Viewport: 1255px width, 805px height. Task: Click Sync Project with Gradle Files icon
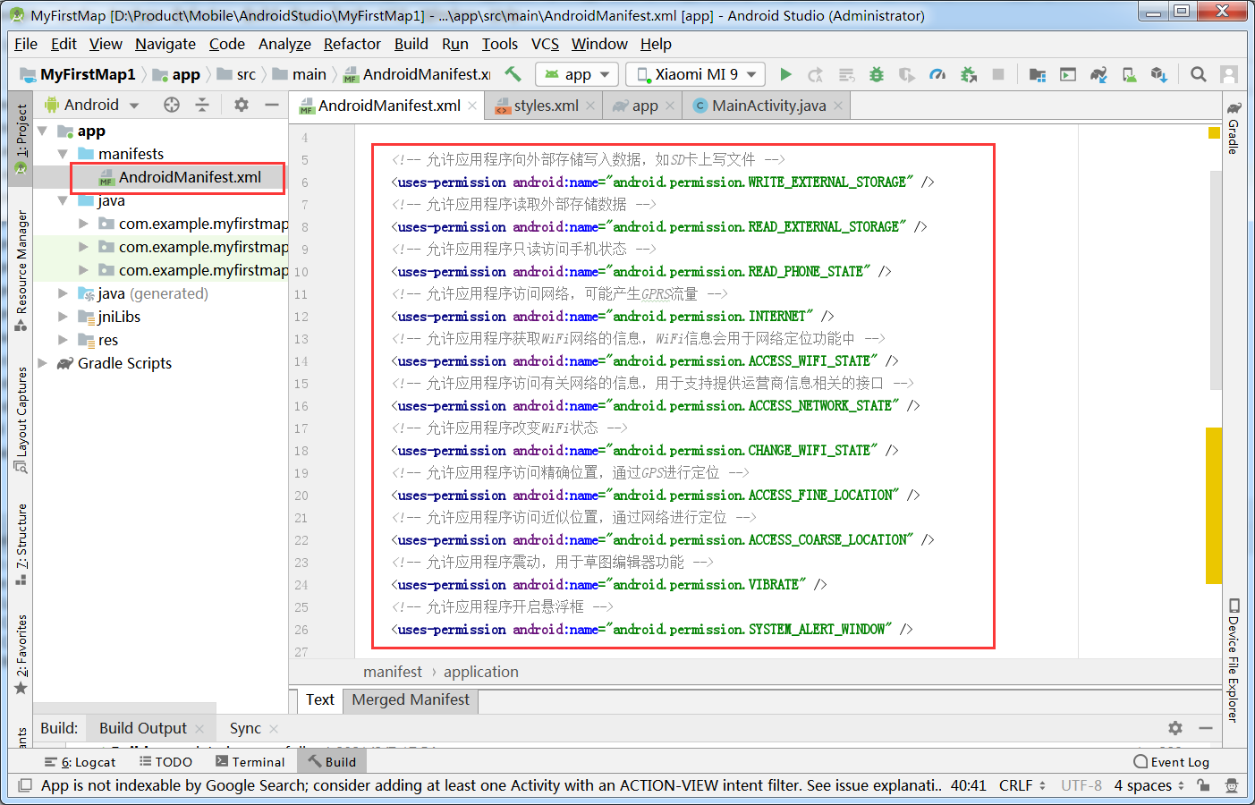(x=1098, y=74)
